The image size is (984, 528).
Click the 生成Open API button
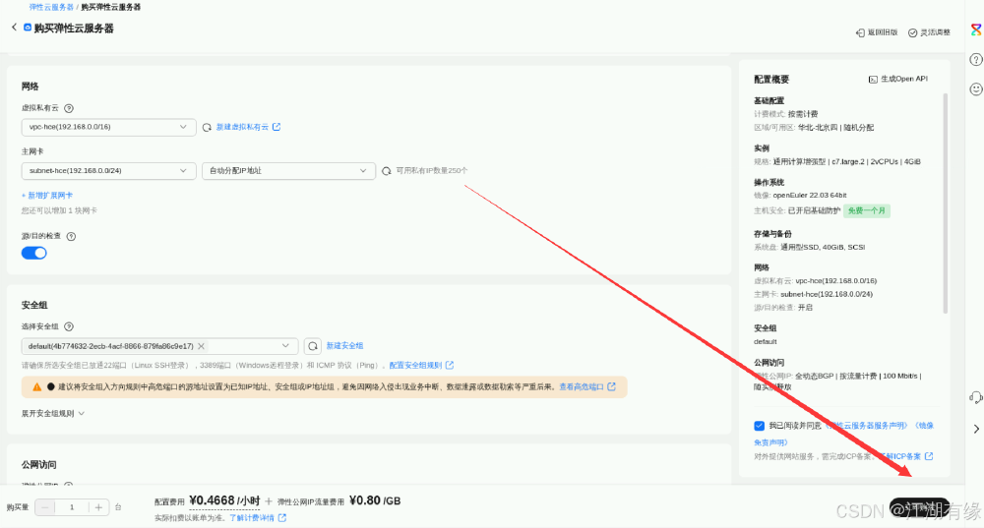coord(898,79)
